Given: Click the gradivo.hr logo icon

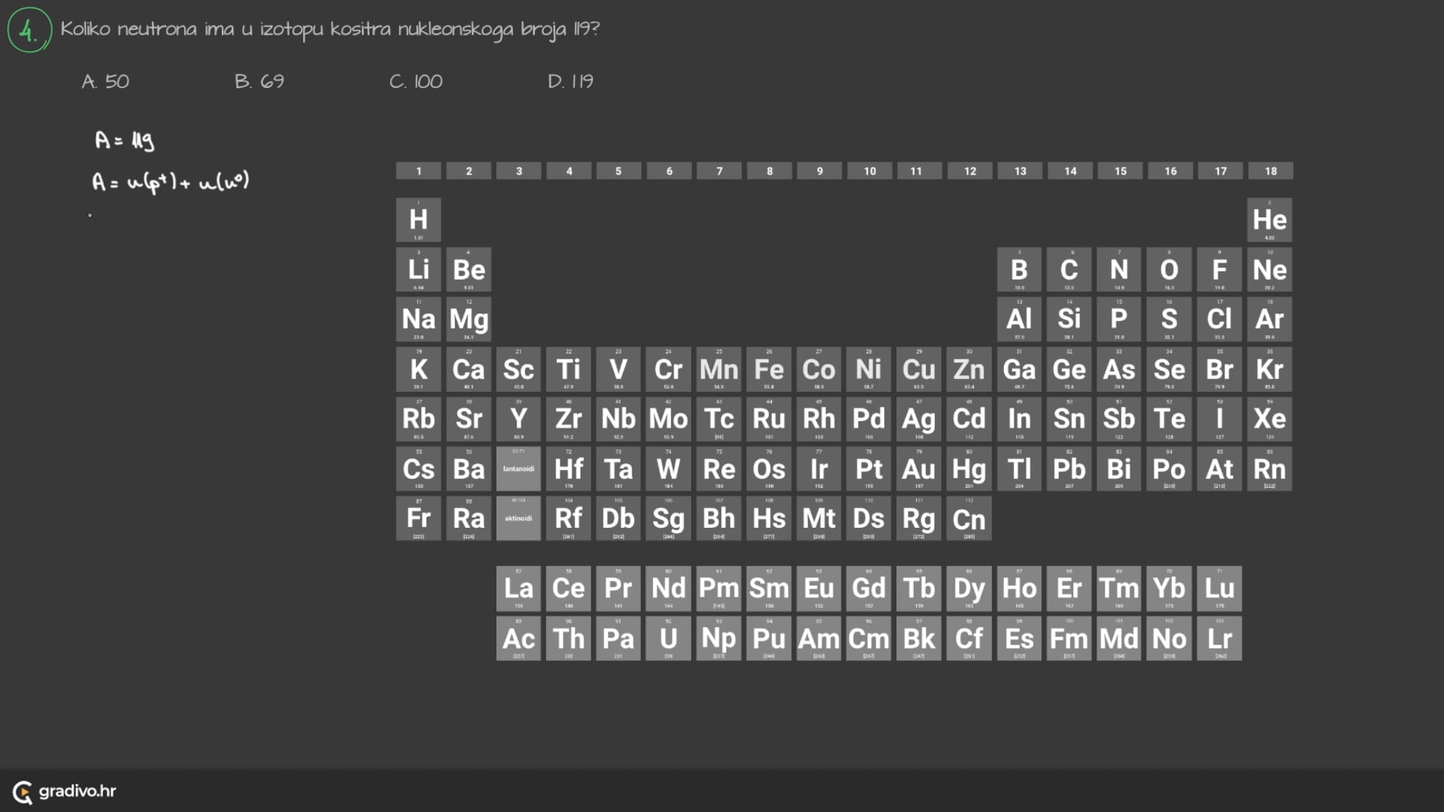Looking at the screenshot, I should point(23,792).
